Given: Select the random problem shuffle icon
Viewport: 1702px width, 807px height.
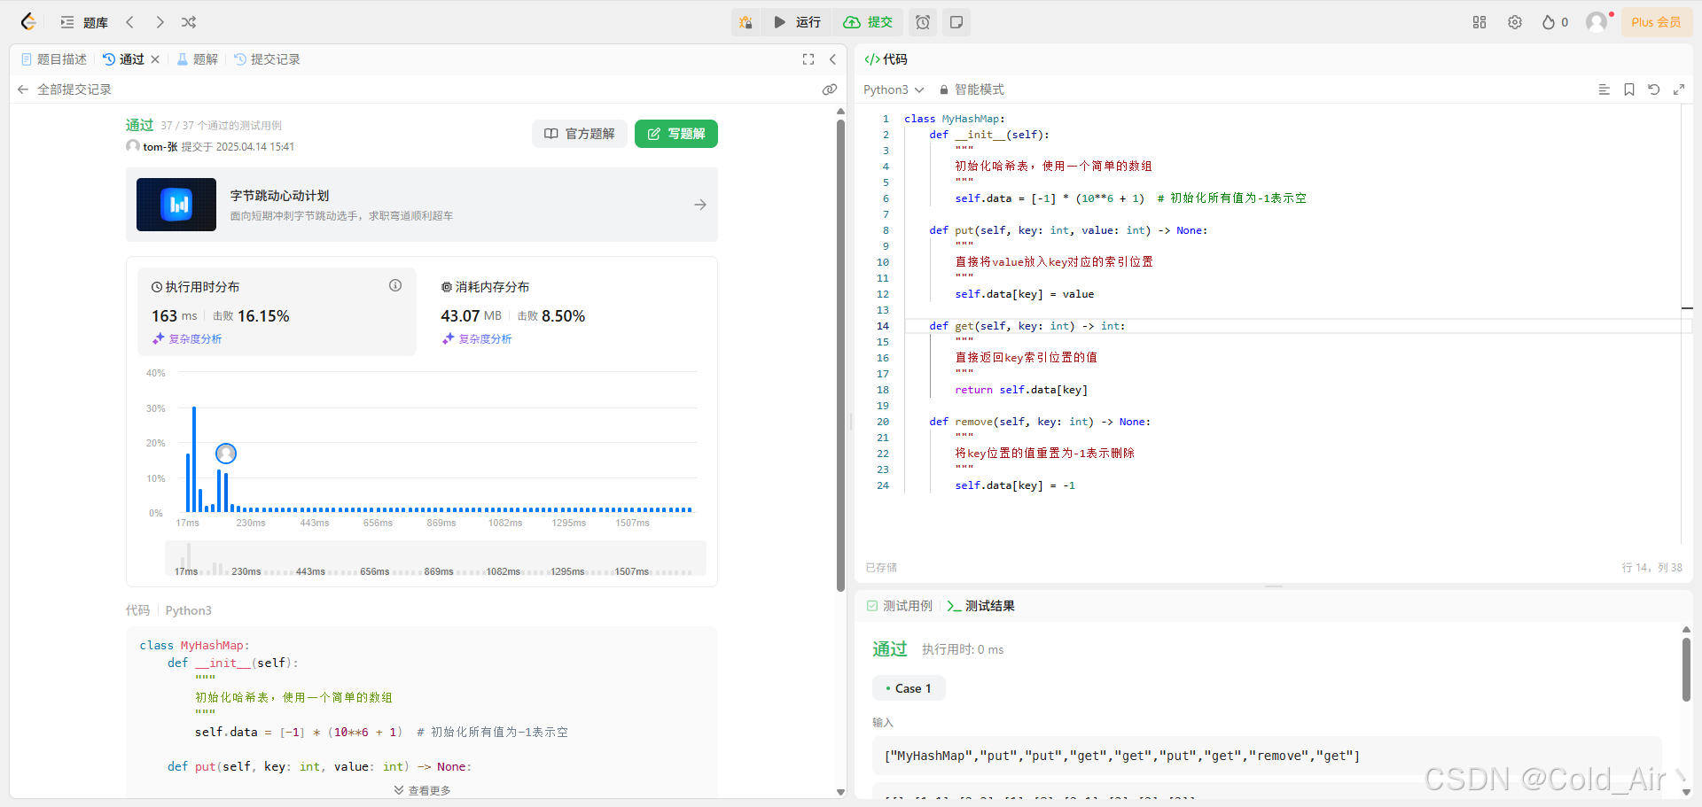Looking at the screenshot, I should [188, 22].
